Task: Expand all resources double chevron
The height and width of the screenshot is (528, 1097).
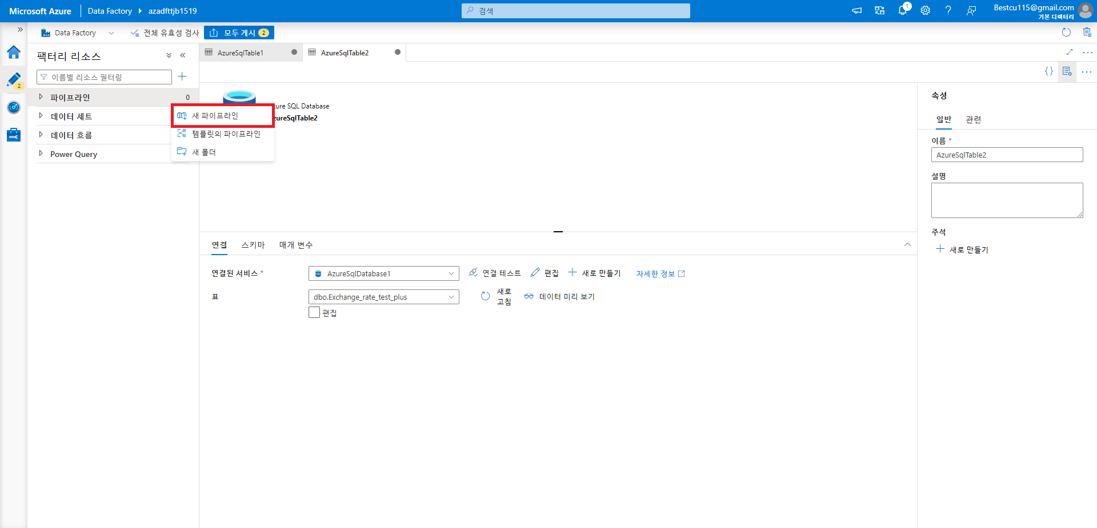Action: pos(169,55)
